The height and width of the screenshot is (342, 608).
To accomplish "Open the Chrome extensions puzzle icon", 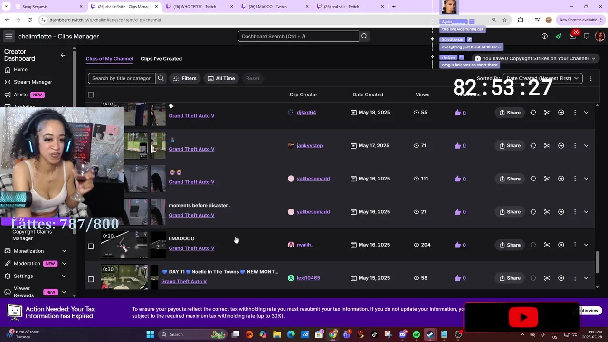I will coord(520,20).
